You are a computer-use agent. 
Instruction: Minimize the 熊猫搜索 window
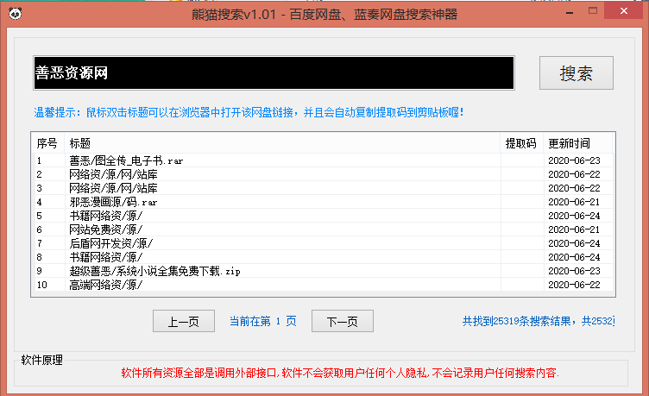570,12
